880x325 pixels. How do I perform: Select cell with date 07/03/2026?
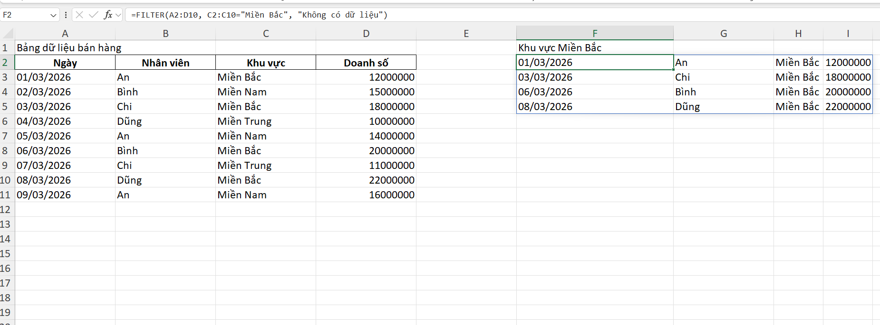[65, 166]
